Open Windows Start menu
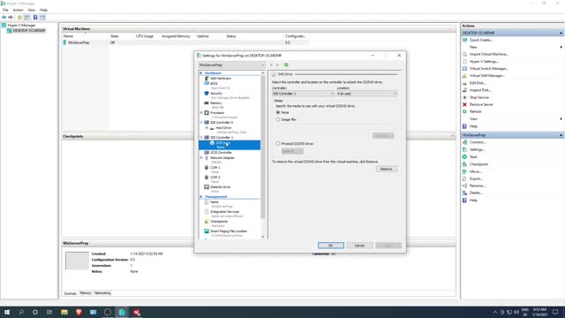The height and width of the screenshot is (318, 565). pos(7,312)
